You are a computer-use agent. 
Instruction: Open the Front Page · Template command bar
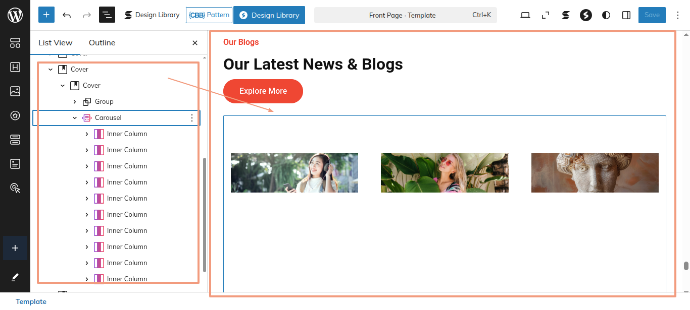pyautogui.click(x=406, y=15)
